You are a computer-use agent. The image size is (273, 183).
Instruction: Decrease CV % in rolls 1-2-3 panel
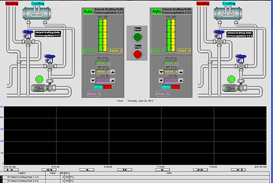point(93,80)
